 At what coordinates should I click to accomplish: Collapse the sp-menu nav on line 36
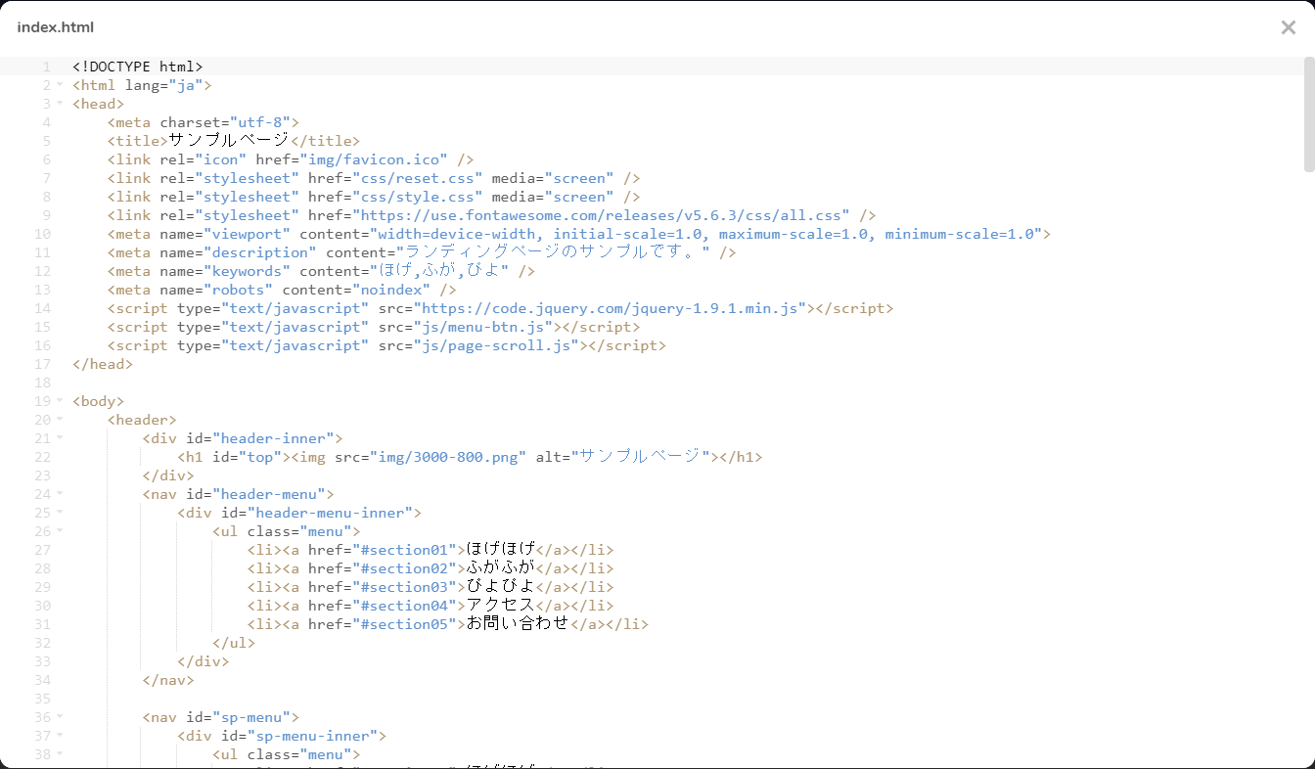pyautogui.click(x=60, y=717)
